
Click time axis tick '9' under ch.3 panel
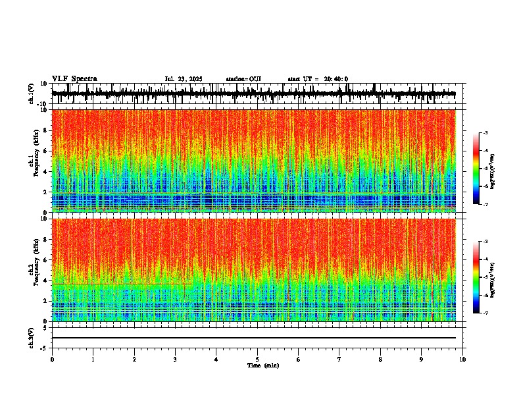(x=421, y=360)
